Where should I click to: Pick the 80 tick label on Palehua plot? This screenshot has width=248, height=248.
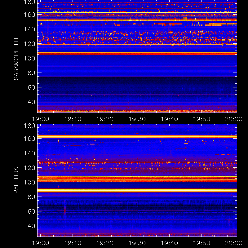pos(31,197)
